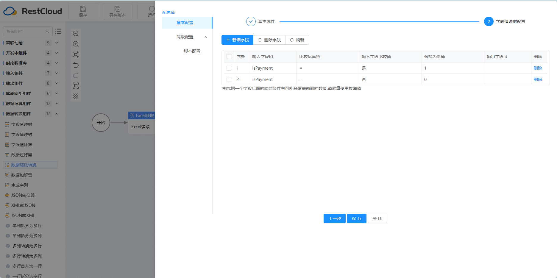
Task: Click row 1 replacement value 1
Action: pos(453,68)
